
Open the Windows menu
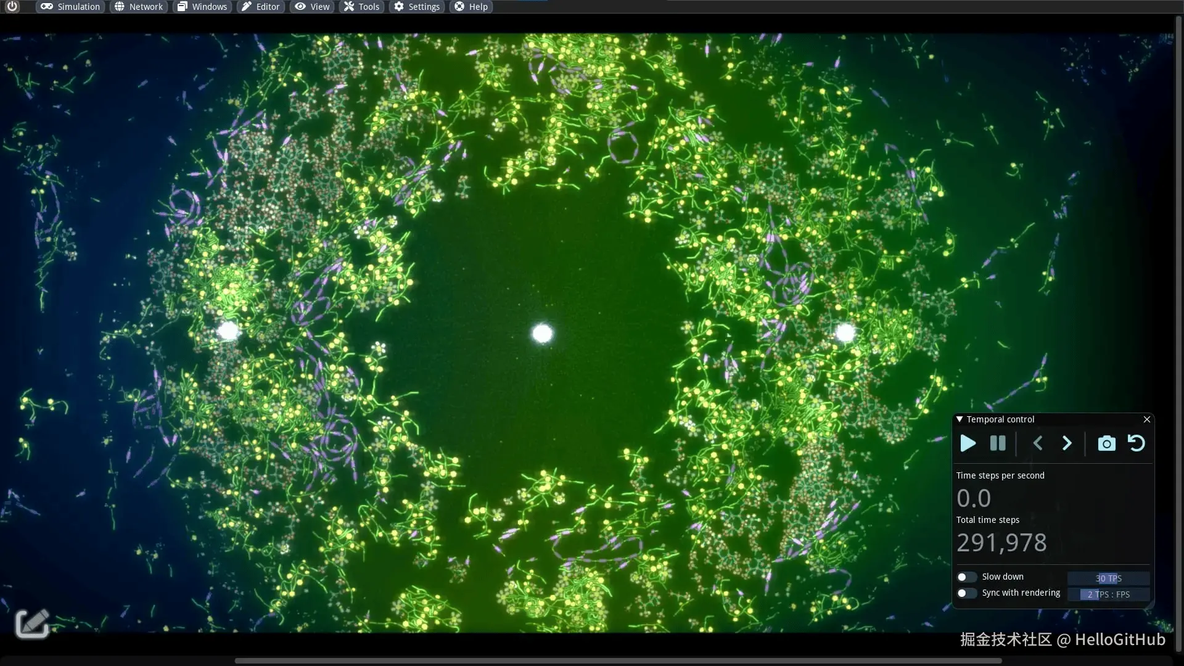tap(202, 7)
